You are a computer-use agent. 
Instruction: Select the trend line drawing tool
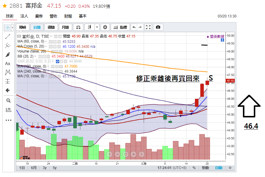(8, 37)
